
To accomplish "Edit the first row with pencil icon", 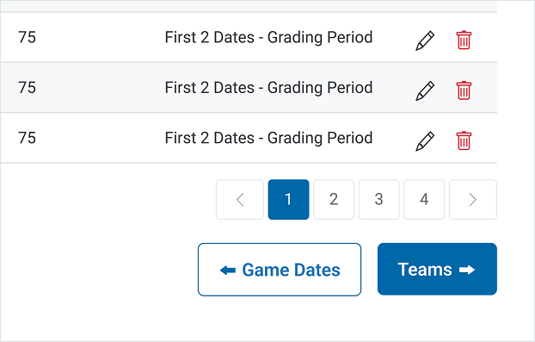I will pyautogui.click(x=425, y=40).
